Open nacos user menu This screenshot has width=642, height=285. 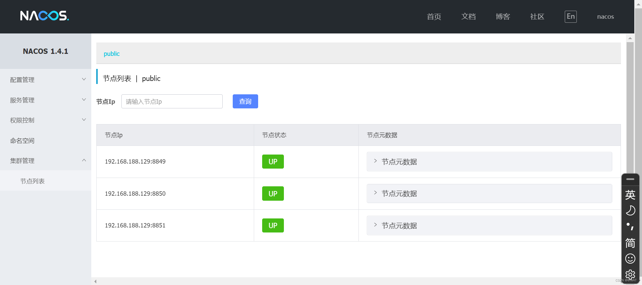(x=606, y=16)
